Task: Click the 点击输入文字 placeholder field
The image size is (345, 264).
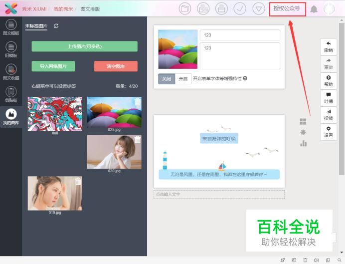Action: [x=219, y=195]
